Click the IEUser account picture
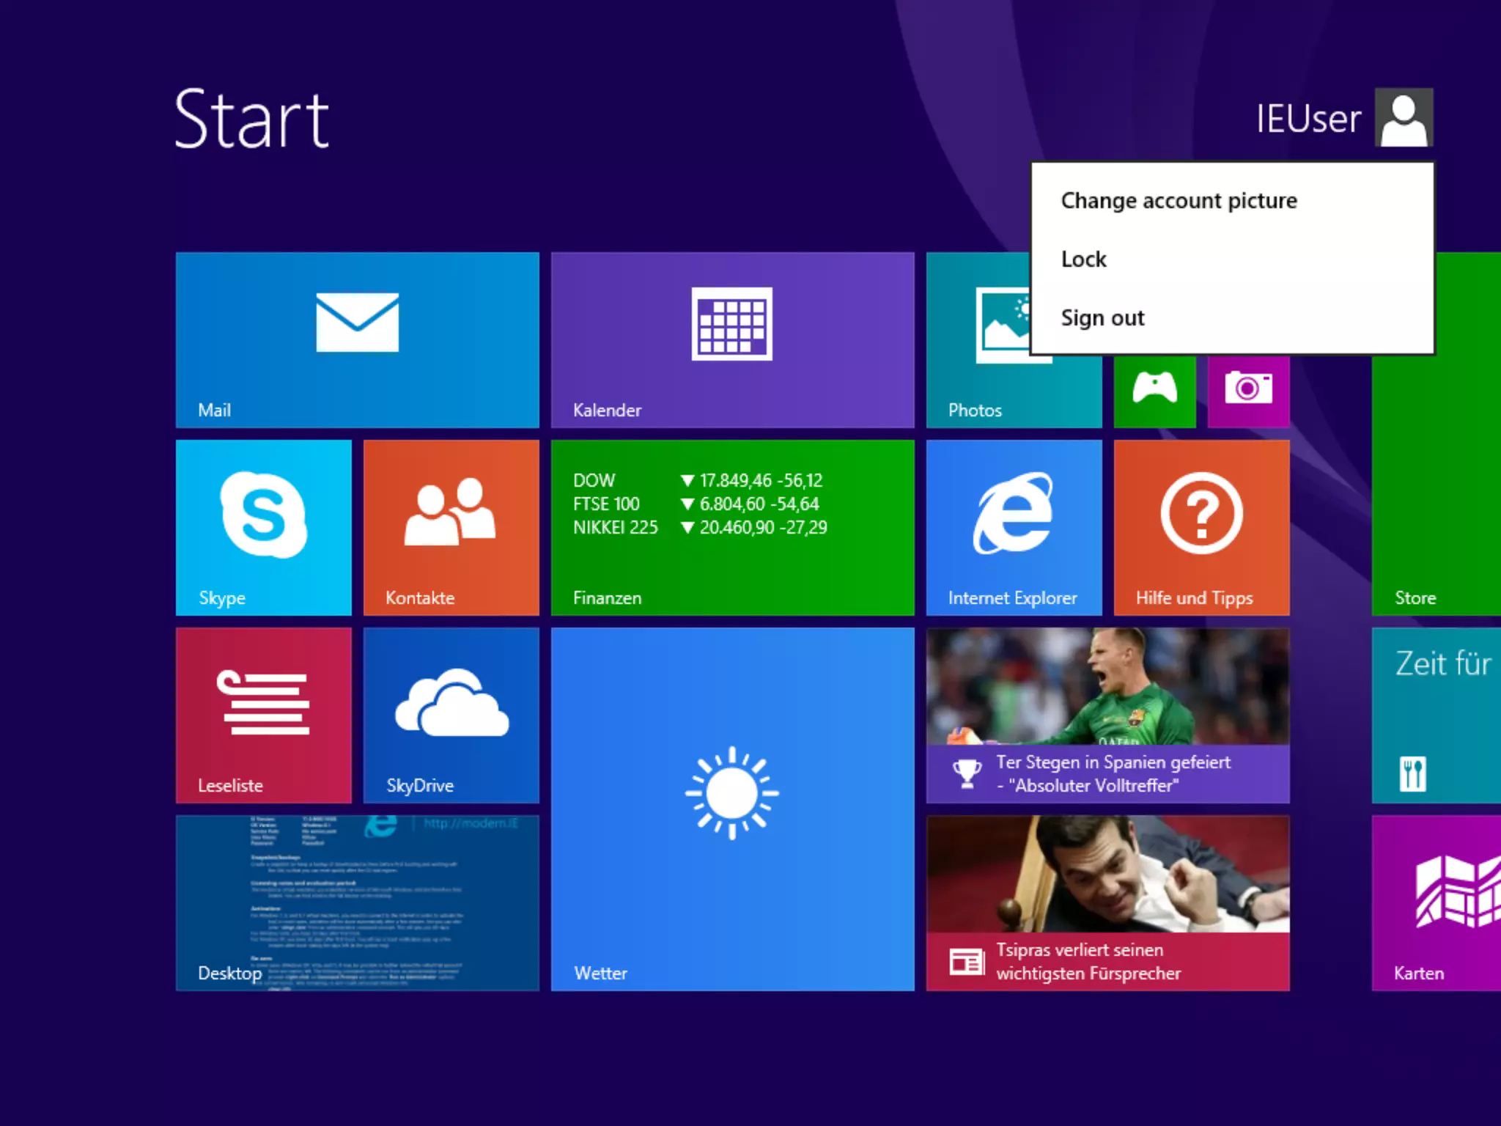Screen dimensions: 1501x1126 (x=1404, y=117)
